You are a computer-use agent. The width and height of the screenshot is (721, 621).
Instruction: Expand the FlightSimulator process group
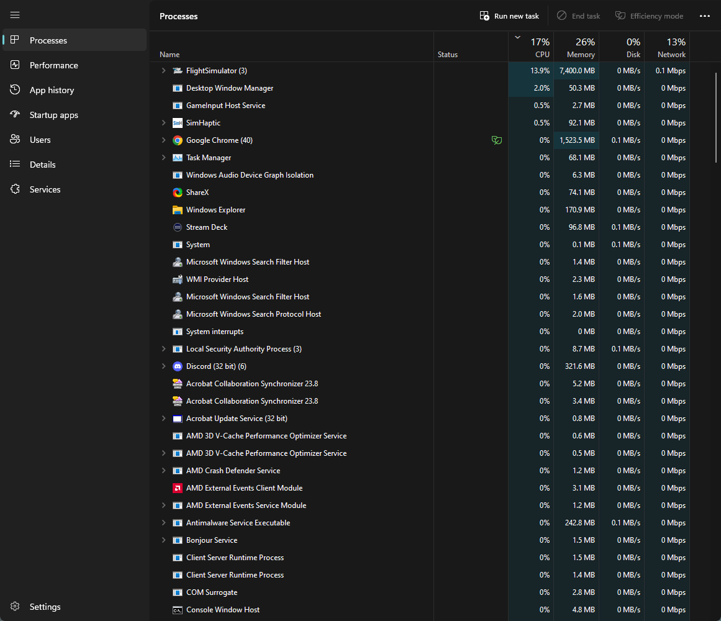(163, 71)
